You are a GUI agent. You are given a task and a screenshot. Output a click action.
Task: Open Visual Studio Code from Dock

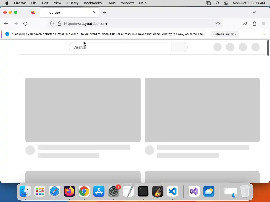pyautogui.click(x=173, y=191)
